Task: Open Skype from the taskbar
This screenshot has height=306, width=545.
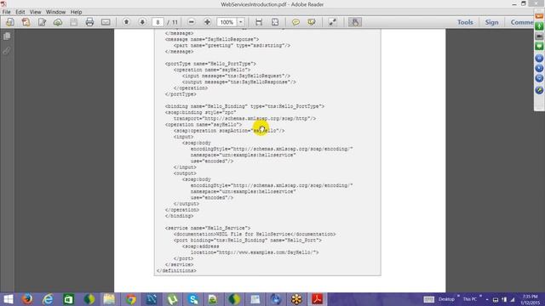Action: point(193,299)
